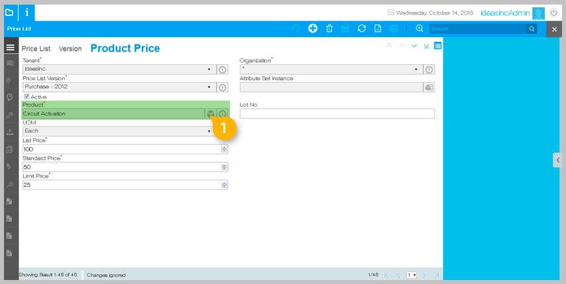Switch to the Version tab
The image size is (566, 284).
(70, 48)
